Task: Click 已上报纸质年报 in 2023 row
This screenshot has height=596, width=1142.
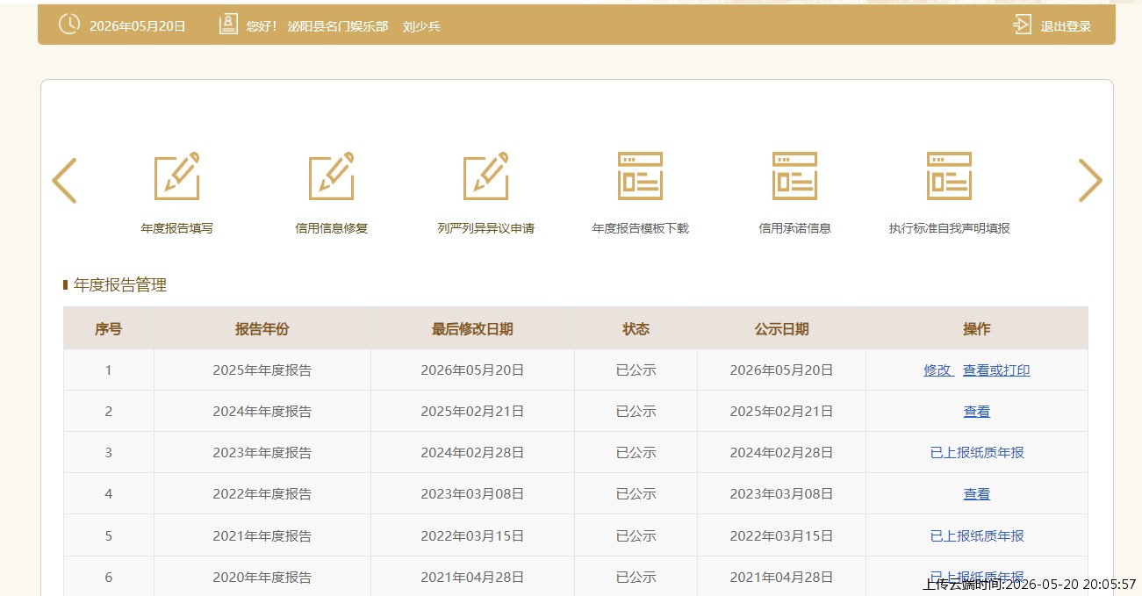Action: pyautogui.click(x=977, y=453)
